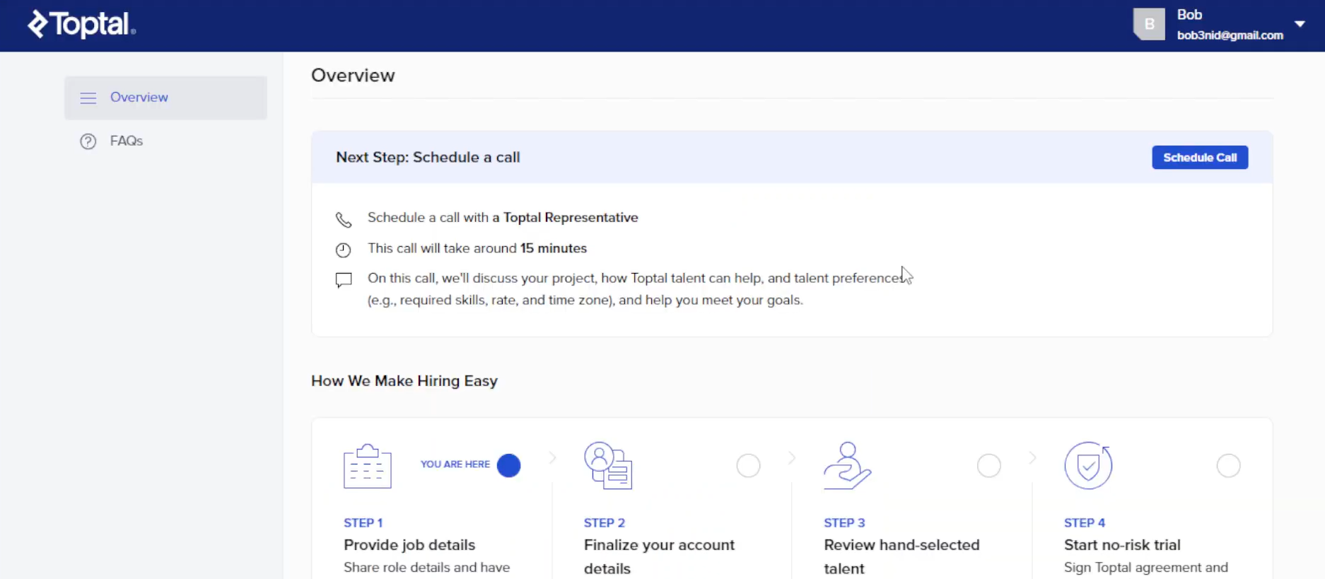
Task: Click the clock icon beside 15 minutes
Action: (x=343, y=250)
